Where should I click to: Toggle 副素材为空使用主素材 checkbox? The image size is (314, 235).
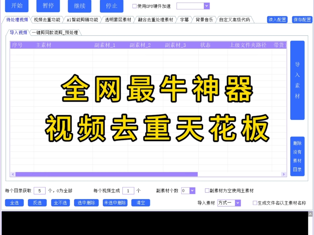point(207,190)
